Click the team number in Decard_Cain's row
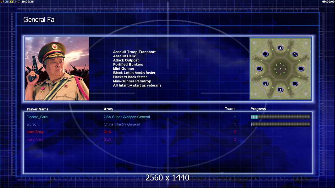This screenshot has height=188, width=335. pyautogui.click(x=235, y=117)
